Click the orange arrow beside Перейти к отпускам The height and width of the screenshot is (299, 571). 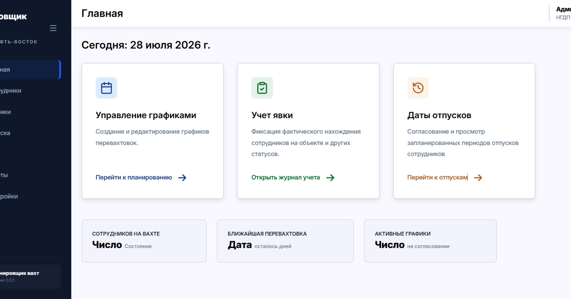click(478, 178)
